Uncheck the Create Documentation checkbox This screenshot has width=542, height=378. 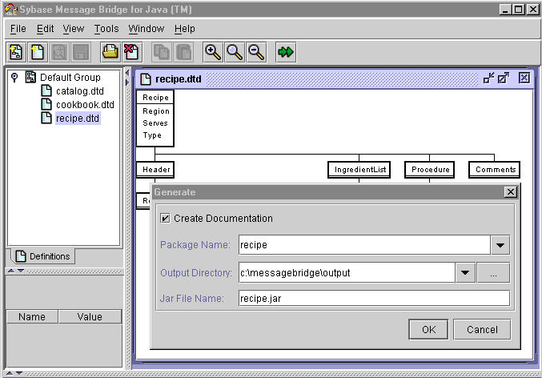pos(165,219)
